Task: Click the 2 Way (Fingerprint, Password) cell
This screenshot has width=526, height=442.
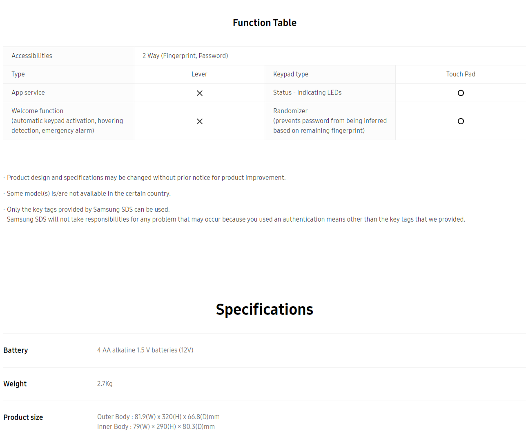Action: [185, 56]
